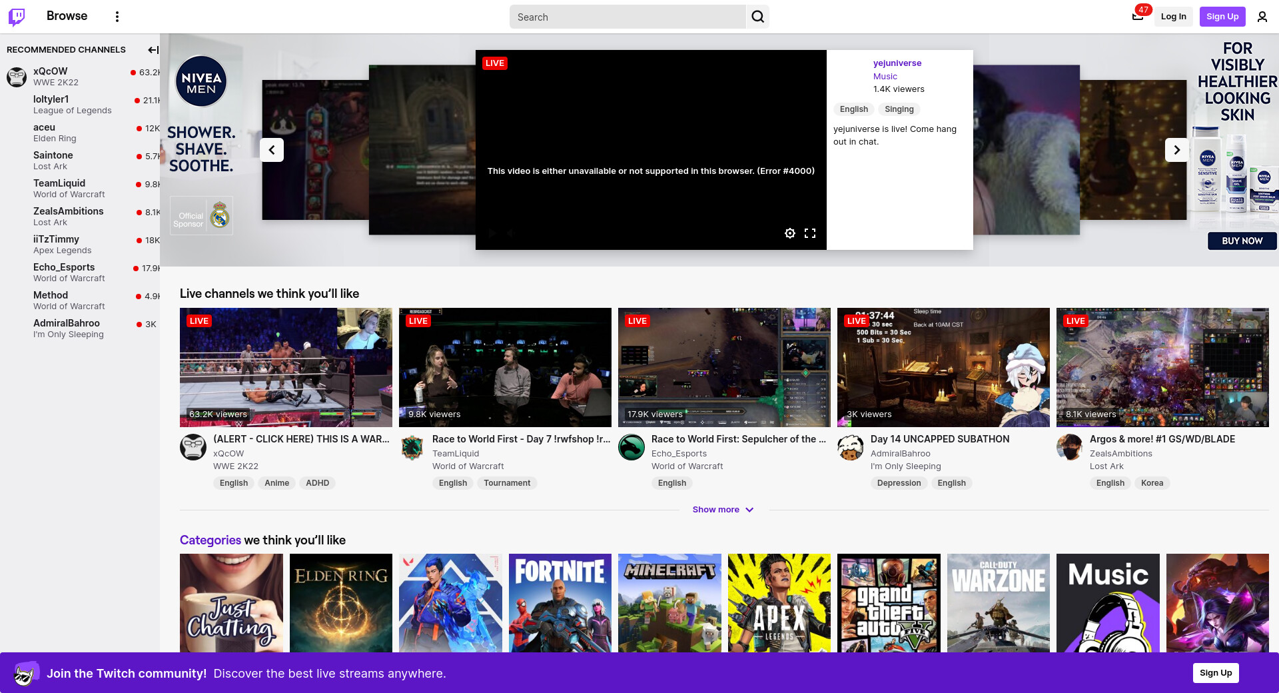The width and height of the screenshot is (1279, 693).
Task: Go to next carousel stream
Action: coord(1176,150)
